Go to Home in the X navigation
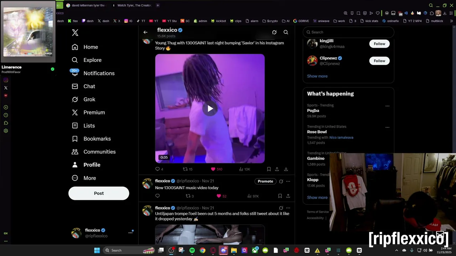 [x=85, y=47]
